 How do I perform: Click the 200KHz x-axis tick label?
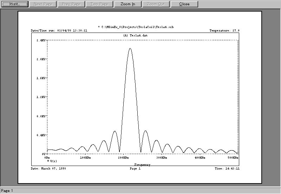123,158
